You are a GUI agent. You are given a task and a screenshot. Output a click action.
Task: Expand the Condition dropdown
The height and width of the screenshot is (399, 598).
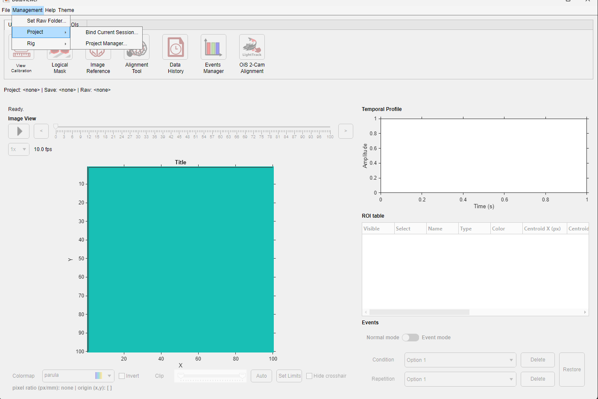(460, 360)
